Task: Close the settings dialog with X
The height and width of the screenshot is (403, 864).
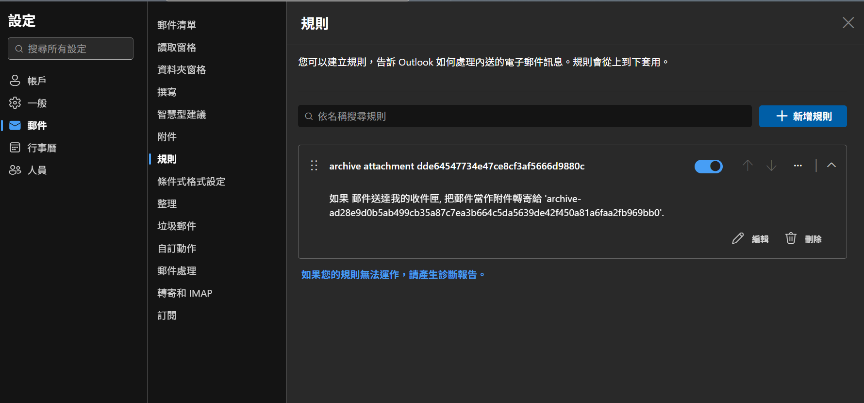Action: coord(848,23)
